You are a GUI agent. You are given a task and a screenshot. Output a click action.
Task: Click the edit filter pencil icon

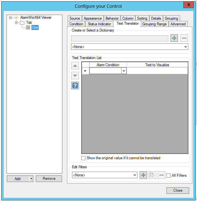pyautogui.click(x=152, y=175)
